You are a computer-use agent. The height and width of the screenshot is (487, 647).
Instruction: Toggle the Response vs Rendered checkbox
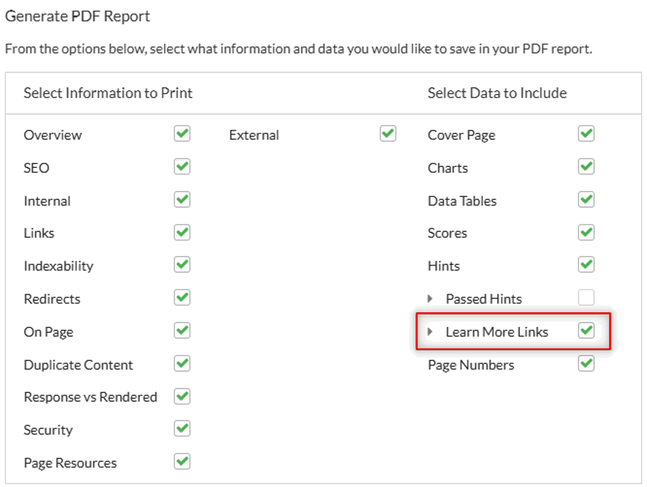tap(181, 397)
